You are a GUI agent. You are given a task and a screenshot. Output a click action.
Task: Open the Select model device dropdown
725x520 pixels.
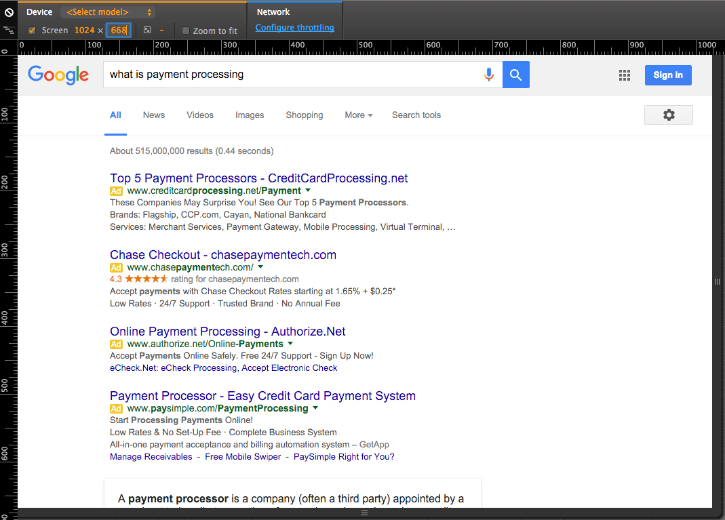pyautogui.click(x=110, y=12)
